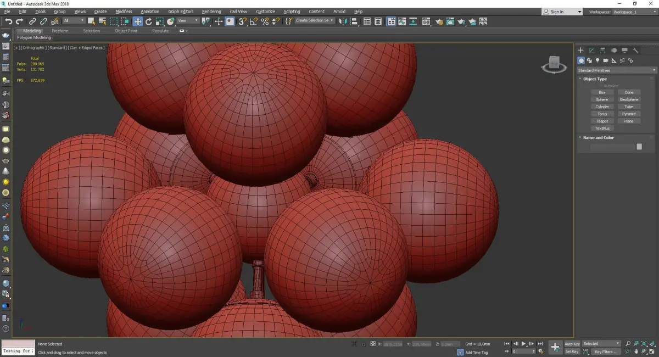
Task: Open the Standard Primitives dropdown
Action: [x=617, y=70]
